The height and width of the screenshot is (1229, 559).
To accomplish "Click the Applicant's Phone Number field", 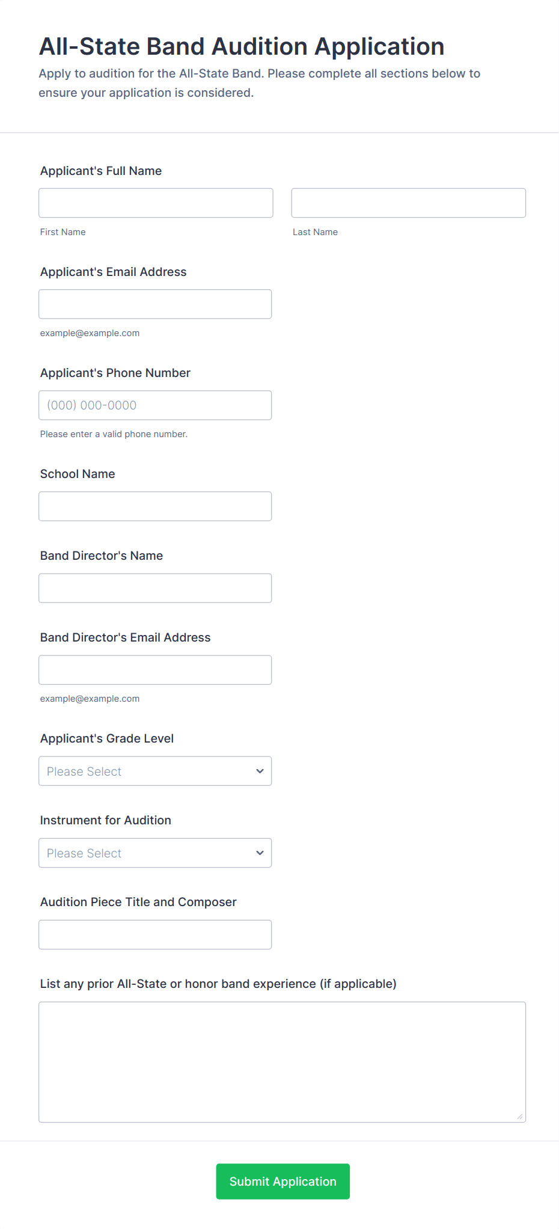I will coord(155,405).
